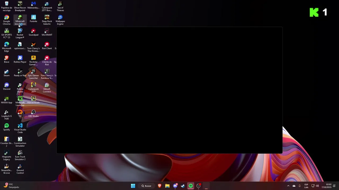Click the Logitech G HUB shortcut
Screen dimensions: 339x190
[7, 115]
